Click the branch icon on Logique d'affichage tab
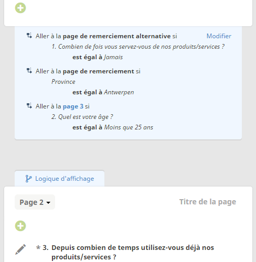The width and height of the screenshot is (256, 262). 28,179
